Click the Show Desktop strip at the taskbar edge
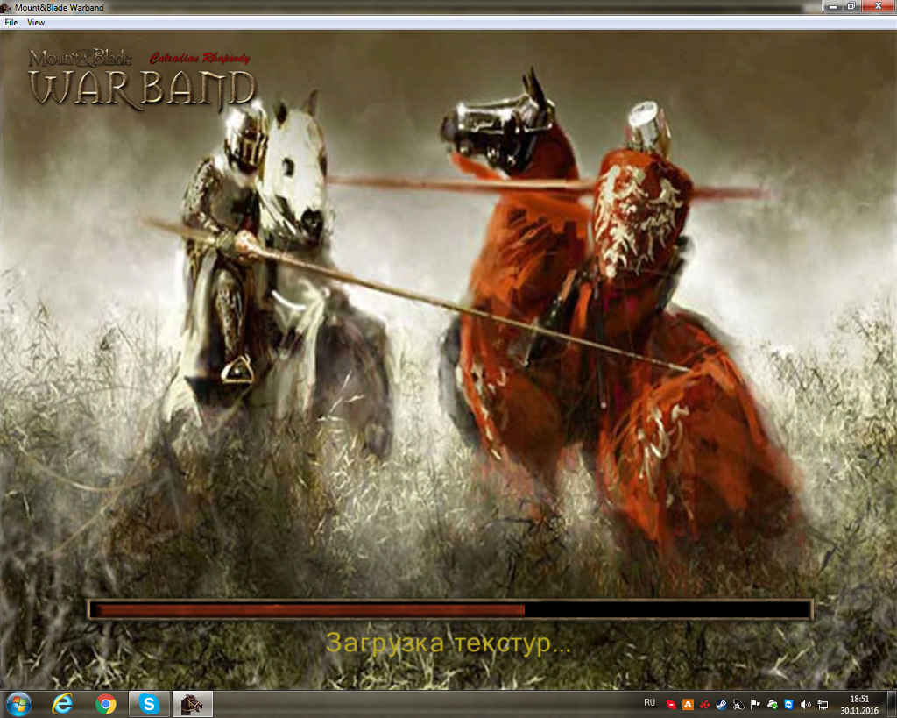 893,703
